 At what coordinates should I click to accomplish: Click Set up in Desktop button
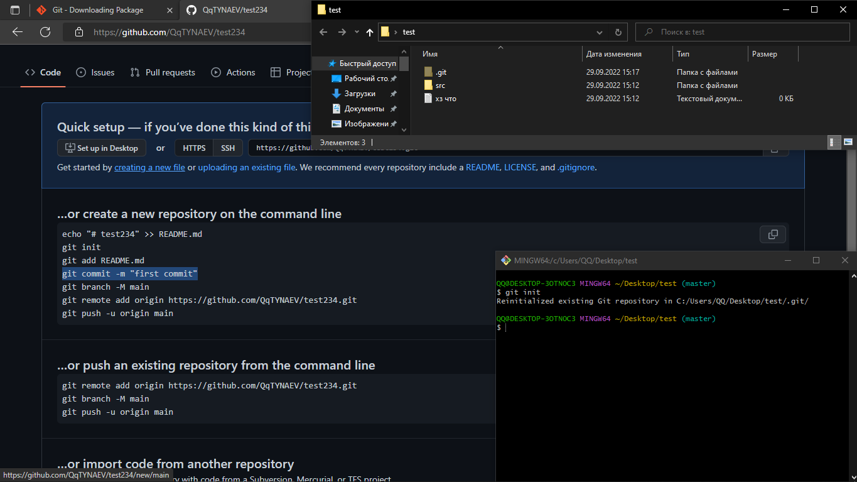(x=102, y=148)
